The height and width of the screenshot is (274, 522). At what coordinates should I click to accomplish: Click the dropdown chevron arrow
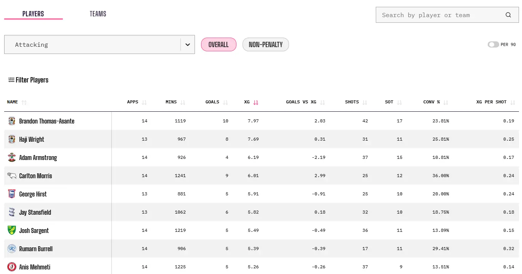pos(187,44)
